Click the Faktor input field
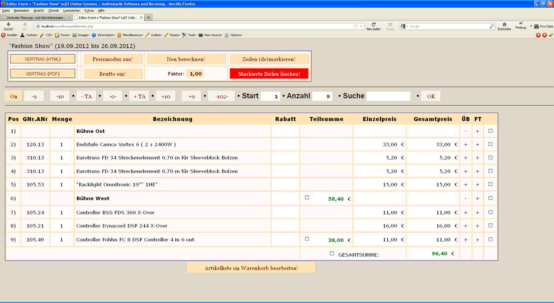Screen dimensions: 554x303 (196, 74)
